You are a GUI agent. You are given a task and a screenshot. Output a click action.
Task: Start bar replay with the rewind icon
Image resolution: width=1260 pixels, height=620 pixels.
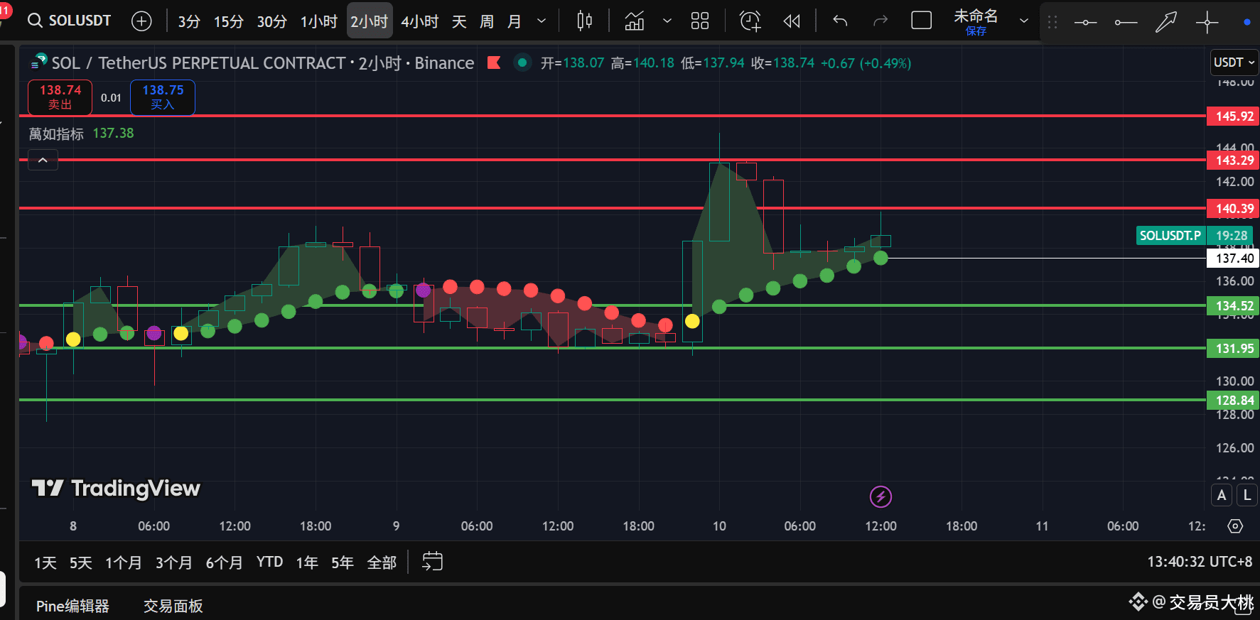pos(792,21)
